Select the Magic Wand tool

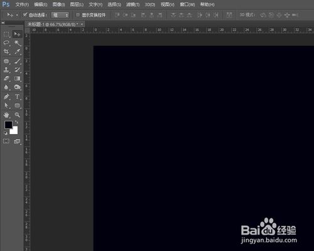pos(18,43)
